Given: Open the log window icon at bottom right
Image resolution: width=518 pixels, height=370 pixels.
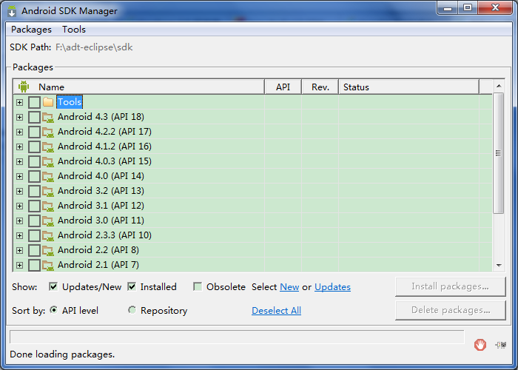Looking at the screenshot, I should pos(501,345).
